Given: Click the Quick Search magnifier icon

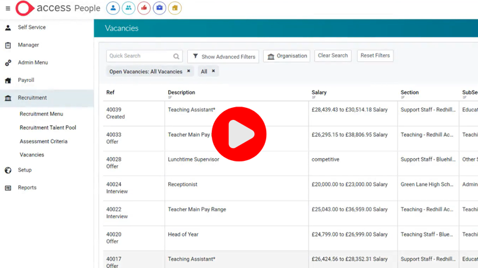Looking at the screenshot, I should pyautogui.click(x=176, y=56).
